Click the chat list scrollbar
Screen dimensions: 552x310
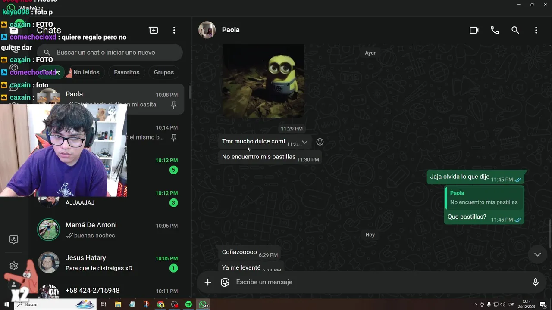click(190, 92)
